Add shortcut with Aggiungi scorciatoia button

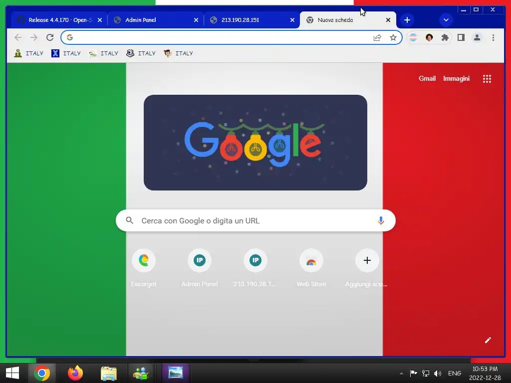tap(367, 268)
